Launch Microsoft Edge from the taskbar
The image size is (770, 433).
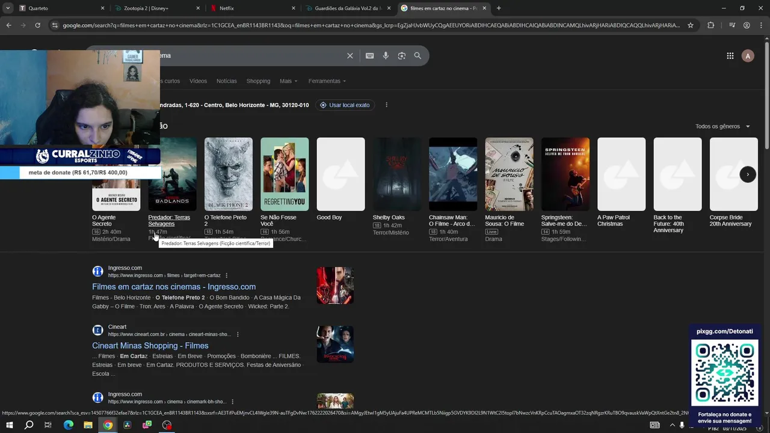68,425
